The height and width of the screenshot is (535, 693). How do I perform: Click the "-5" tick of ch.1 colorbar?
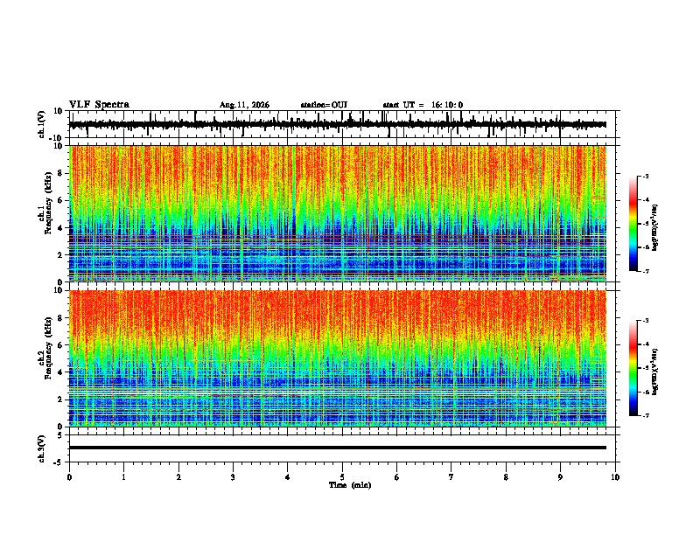(646, 224)
